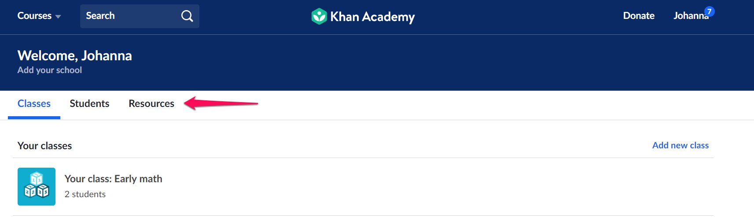This screenshot has height=217, width=754.
Task: Select the Classes tab
Action: click(x=34, y=103)
